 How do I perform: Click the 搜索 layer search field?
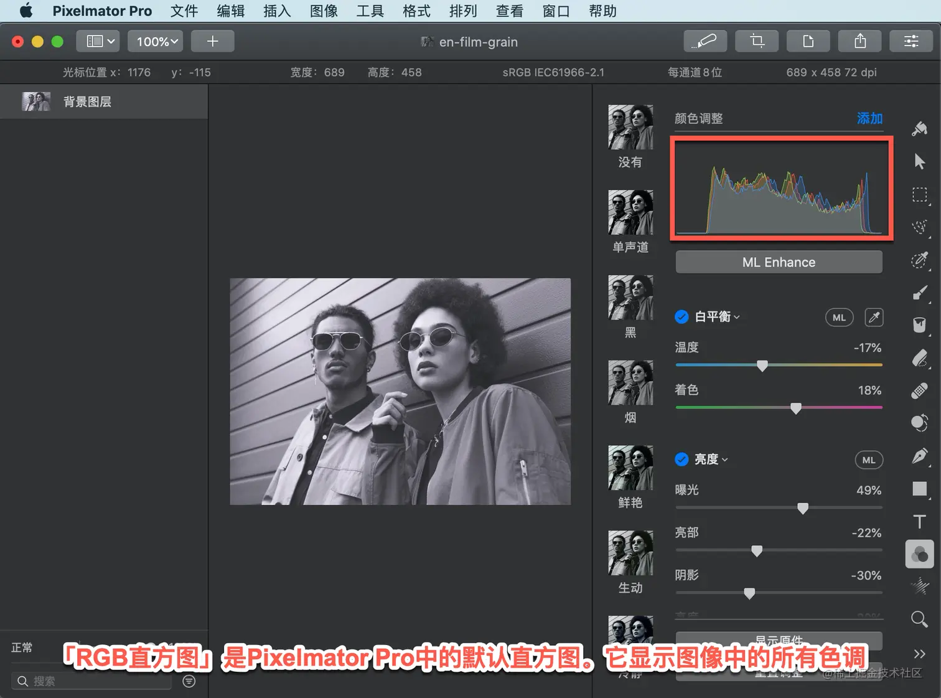[x=91, y=681]
